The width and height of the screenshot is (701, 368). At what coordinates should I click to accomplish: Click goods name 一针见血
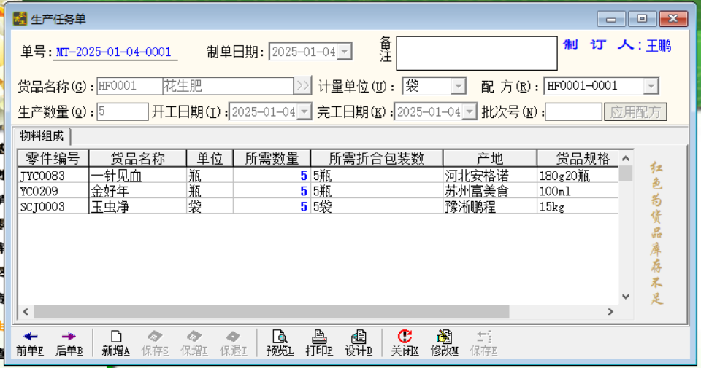tap(138, 176)
